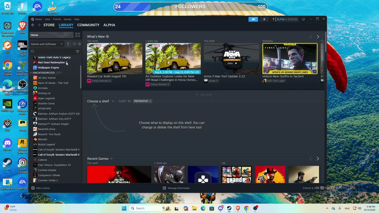This screenshot has width=379, height=213.
Task: Open the ALPHA profile tab
Action: pyautogui.click(x=109, y=25)
